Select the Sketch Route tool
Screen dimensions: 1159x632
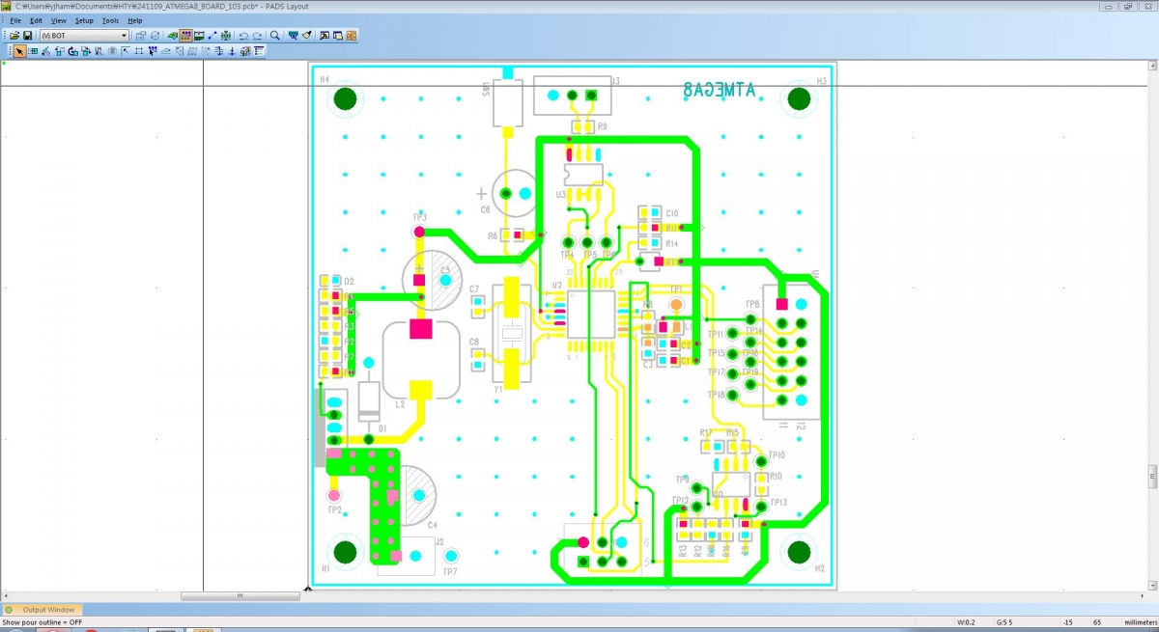[x=179, y=51]
